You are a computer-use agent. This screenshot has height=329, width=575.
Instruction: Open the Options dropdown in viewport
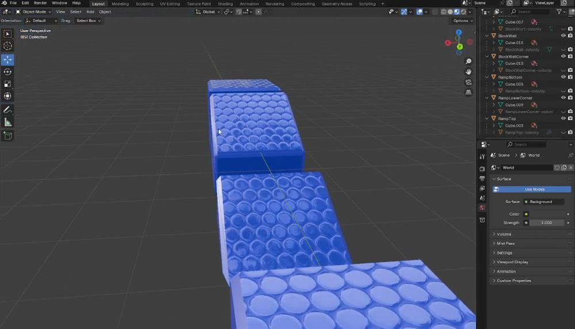[x=463, y=21]
